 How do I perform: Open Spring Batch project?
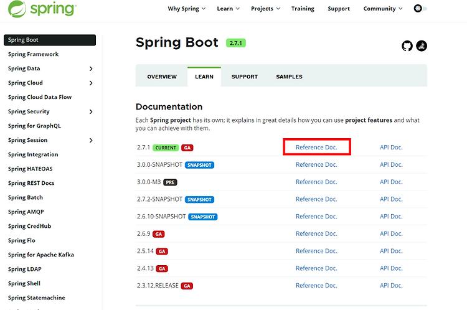click(26, 197)
